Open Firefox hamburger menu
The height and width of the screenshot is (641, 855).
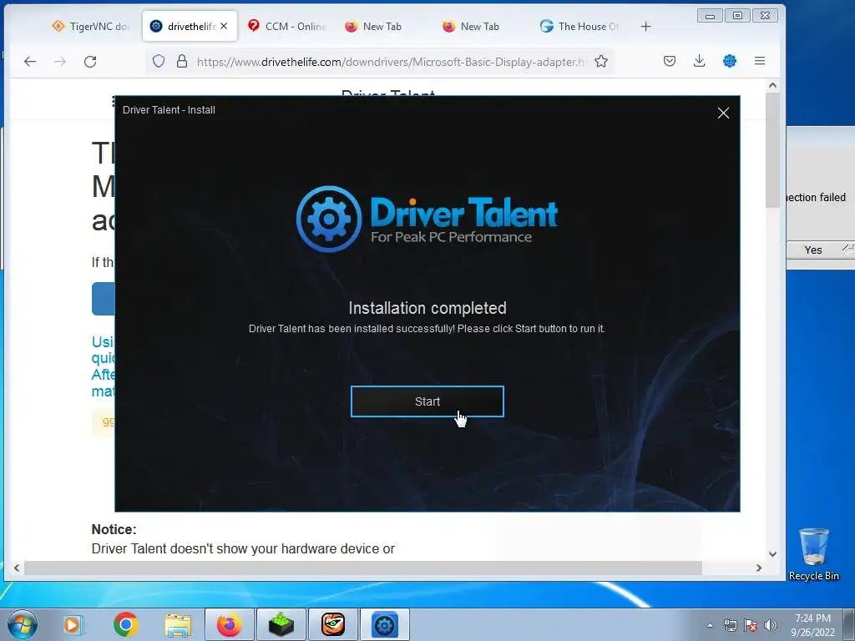point(760,61)
